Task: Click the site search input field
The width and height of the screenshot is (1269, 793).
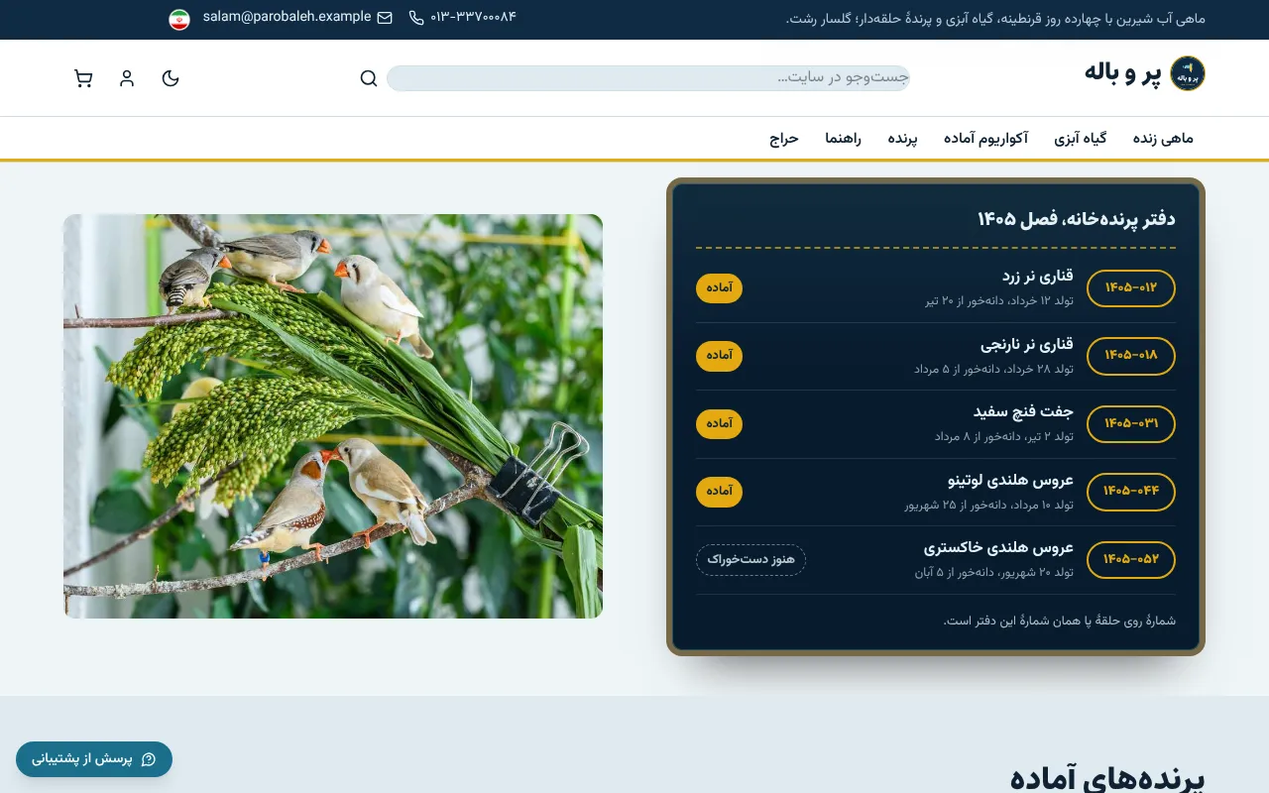Action: pos(648,78)
